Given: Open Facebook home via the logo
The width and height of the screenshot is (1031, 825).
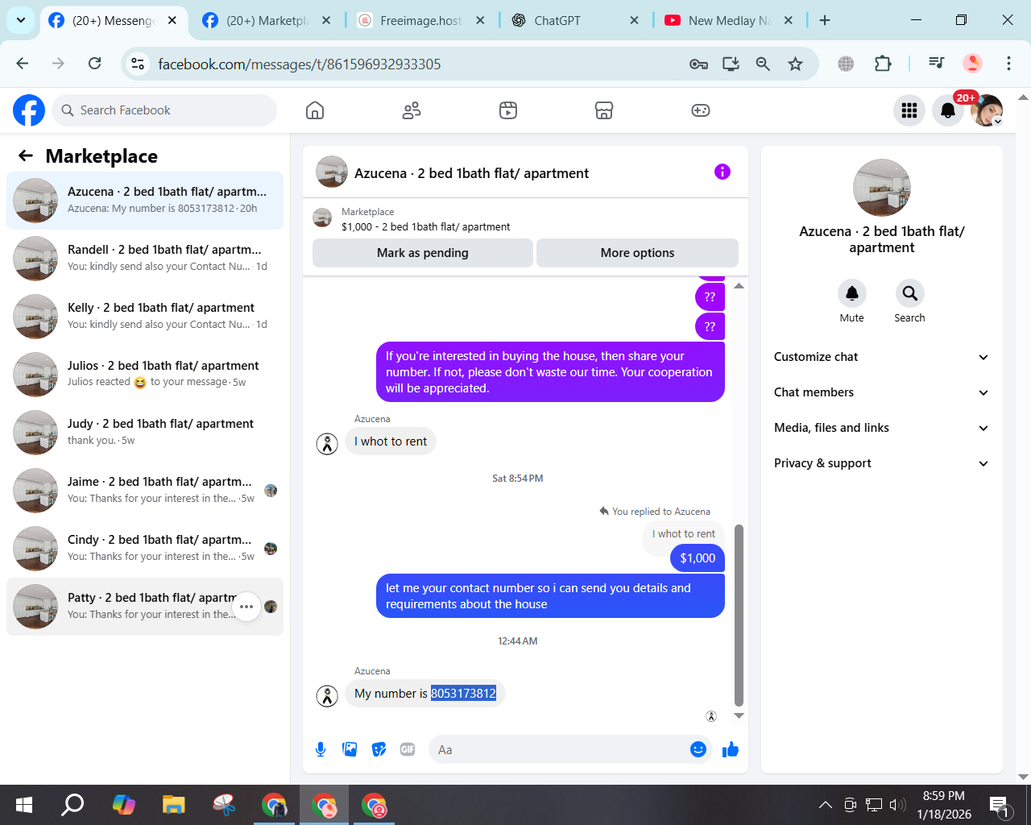Looking at the screenshot, I should [29, 110].
